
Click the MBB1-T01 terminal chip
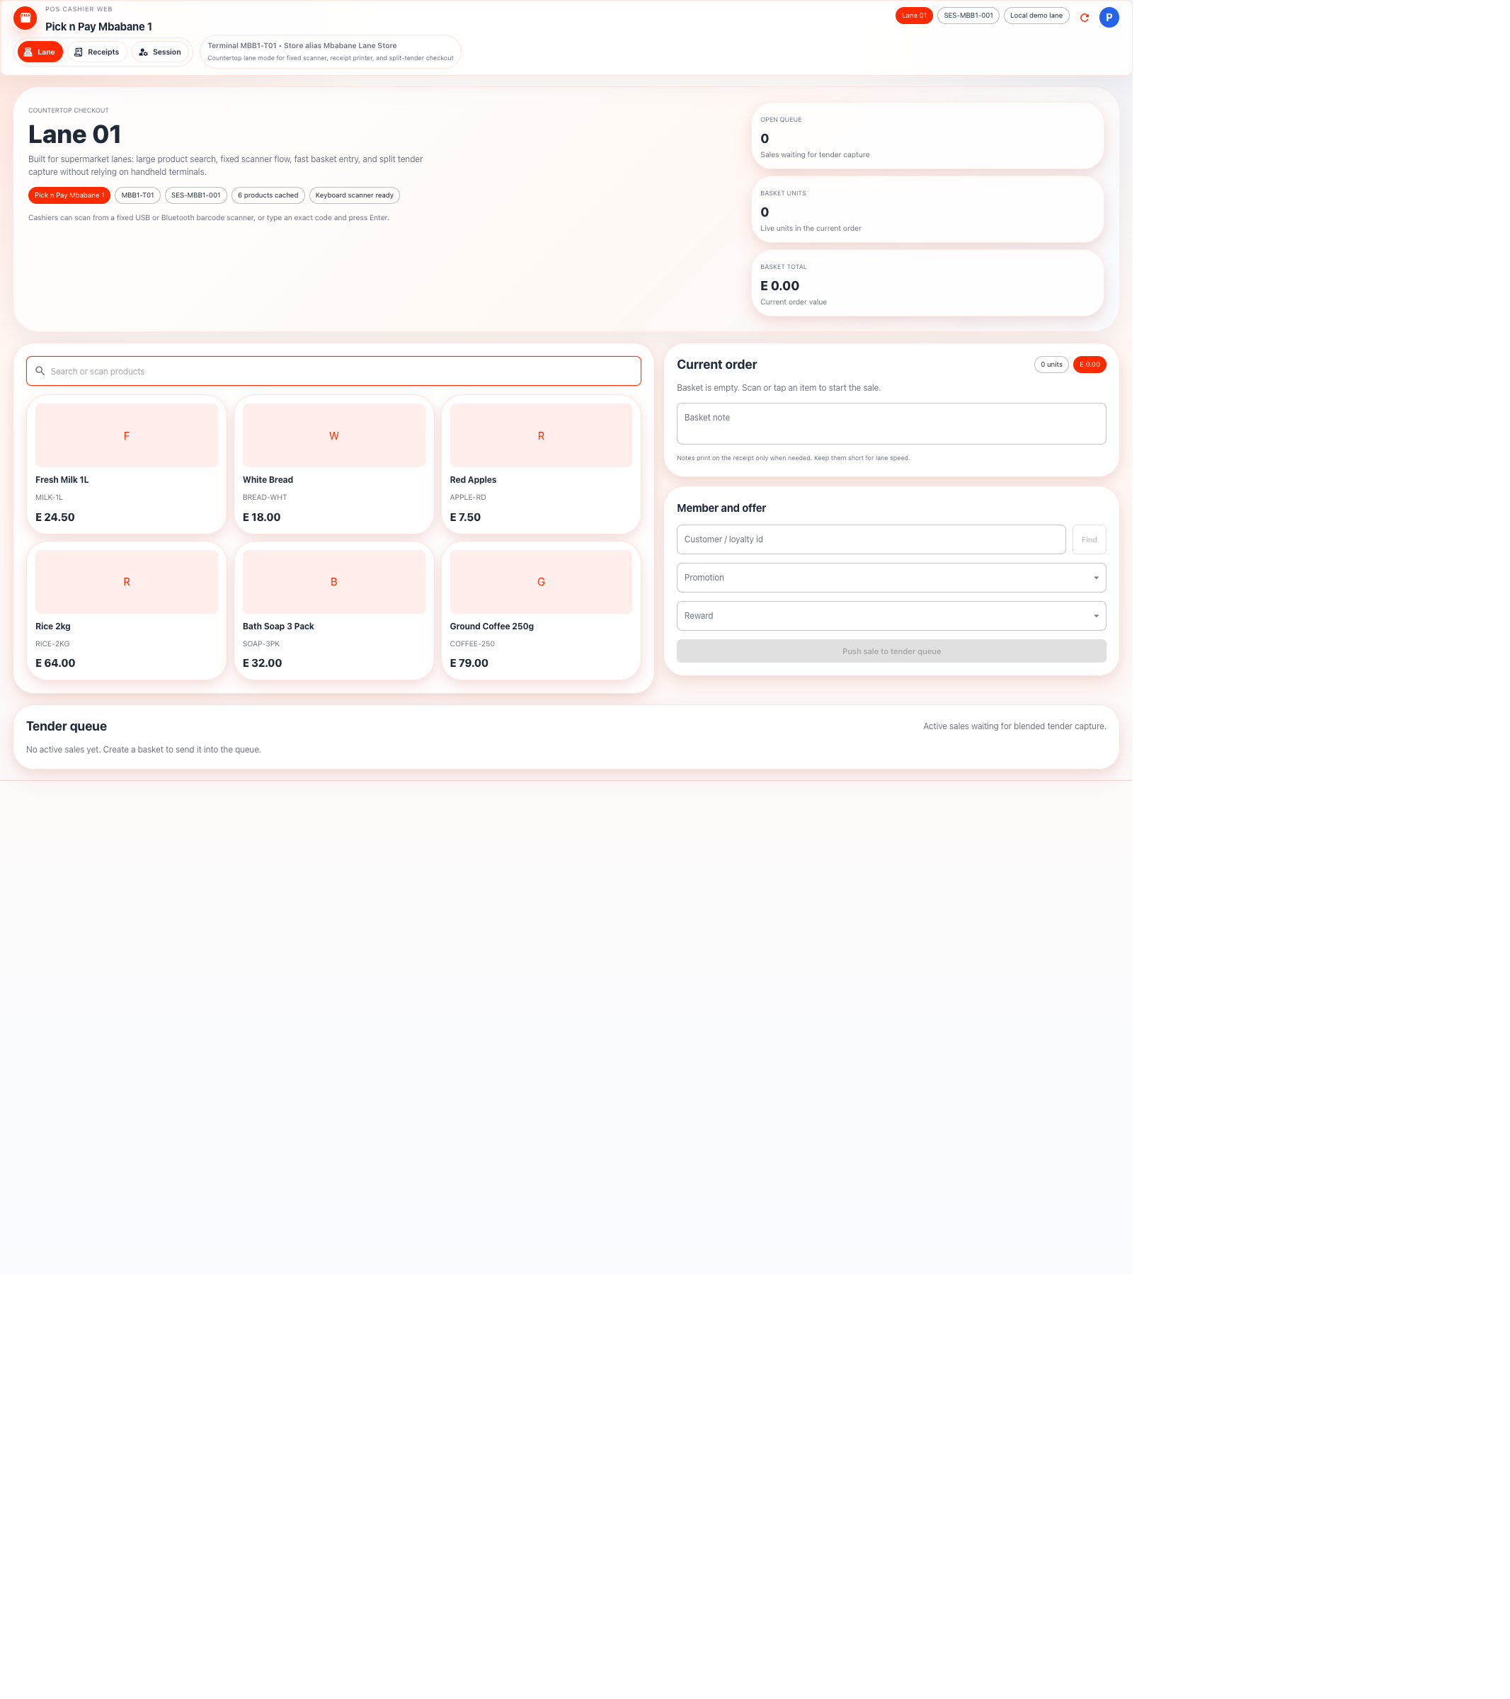[137, 195]
